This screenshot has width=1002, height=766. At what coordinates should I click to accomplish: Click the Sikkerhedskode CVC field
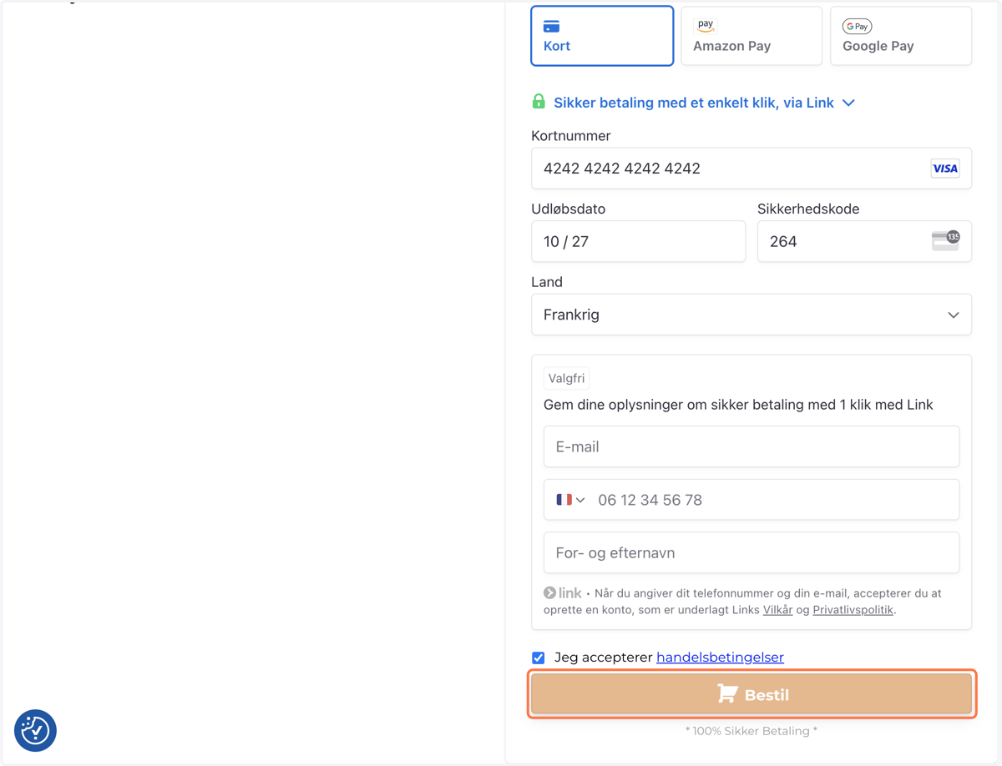click(864, 241)
